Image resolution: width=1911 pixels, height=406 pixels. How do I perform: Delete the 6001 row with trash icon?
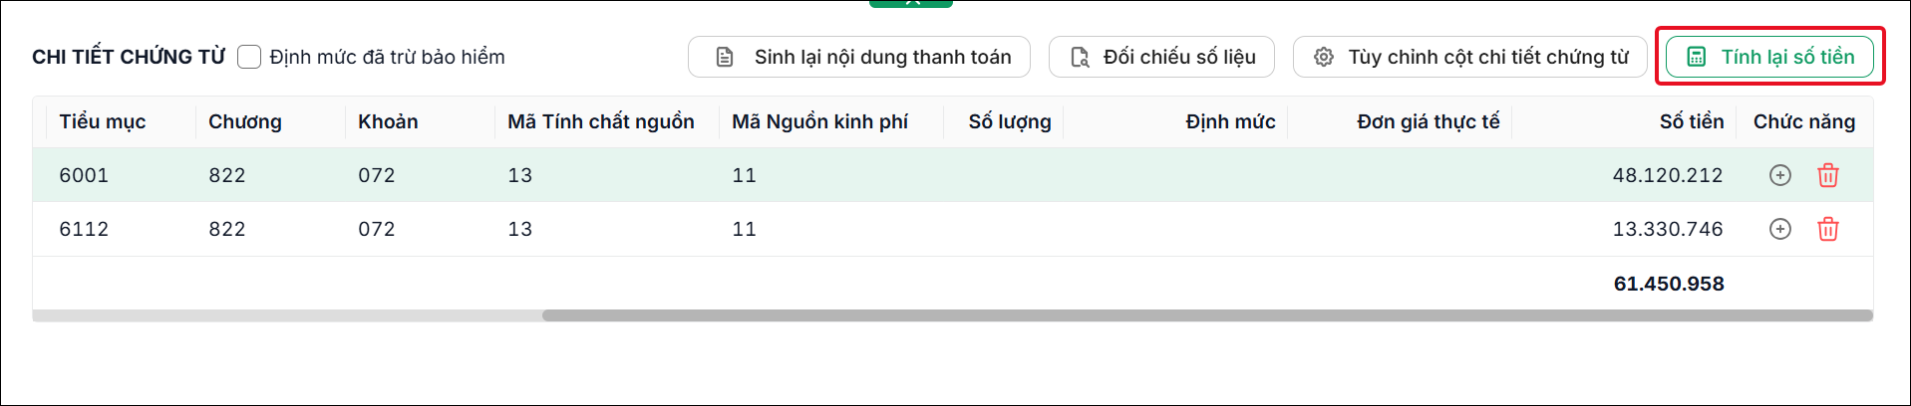(x=1827, y=175)
